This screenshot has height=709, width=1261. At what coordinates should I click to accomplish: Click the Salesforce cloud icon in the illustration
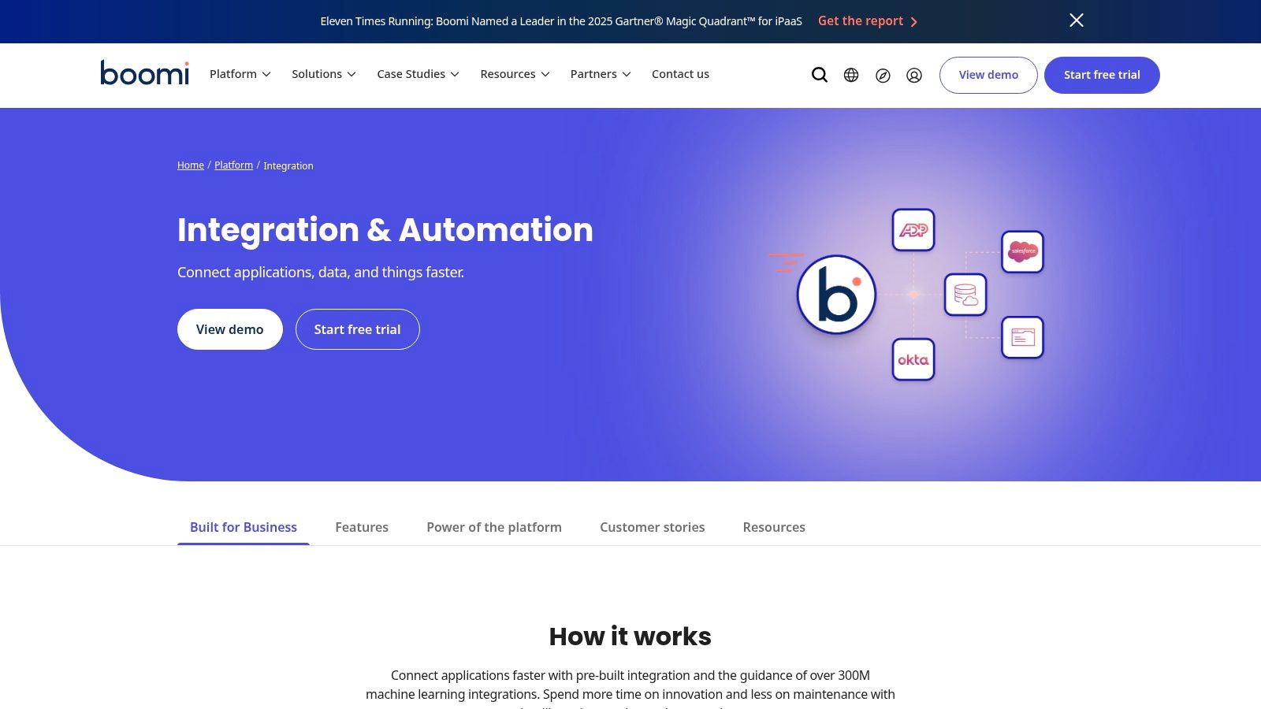[1023, 252]
